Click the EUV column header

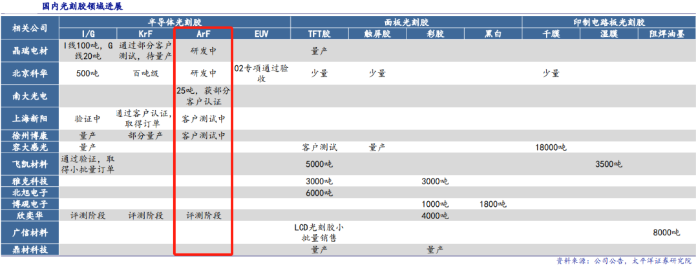261,34
